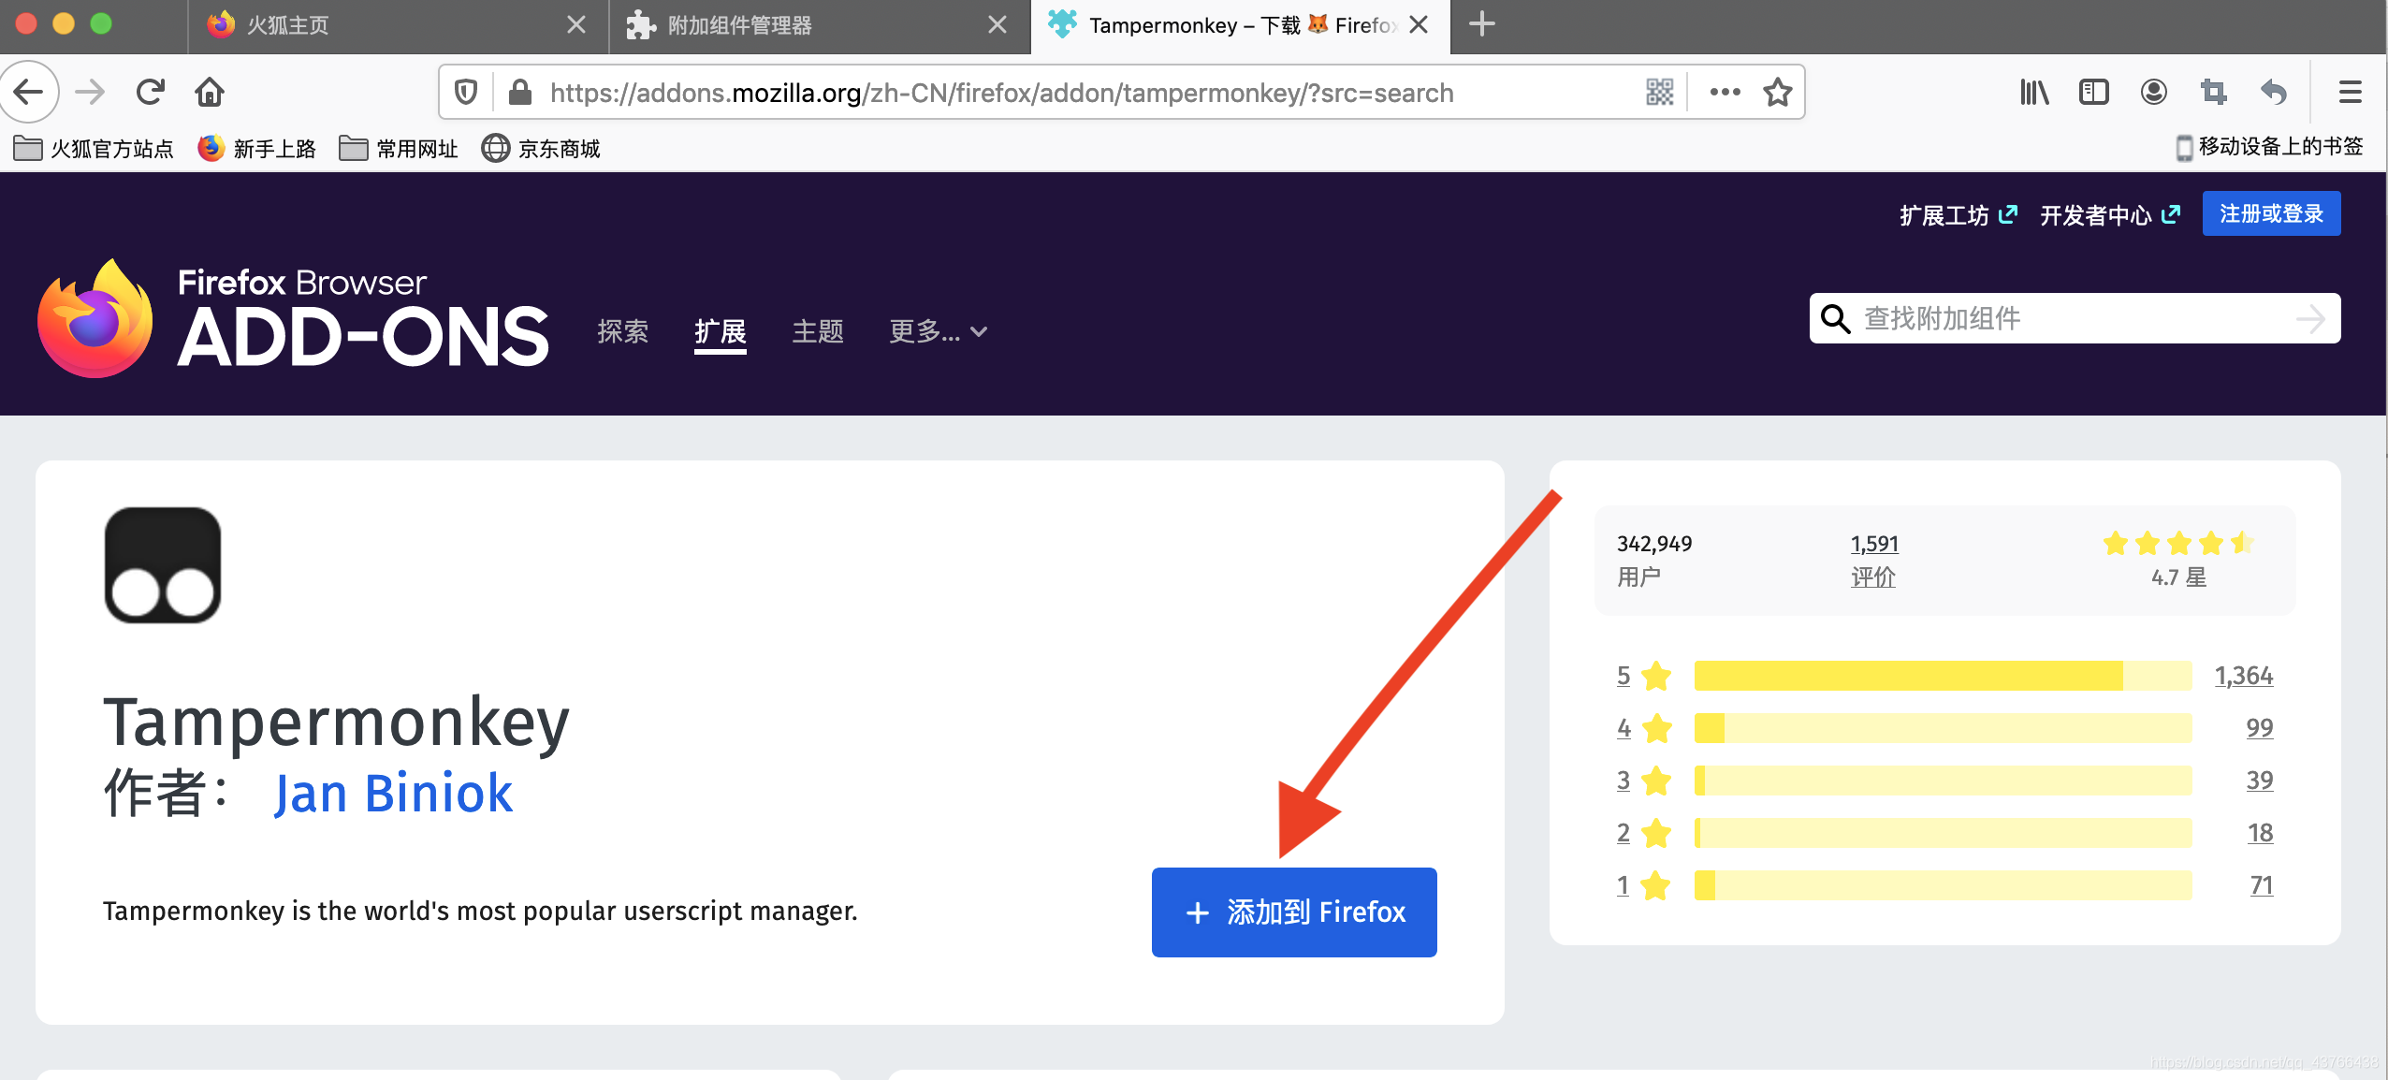This screenshot has width=2388, height=1080.
Task: Open author link Jan Biniok
Action: 393,794
